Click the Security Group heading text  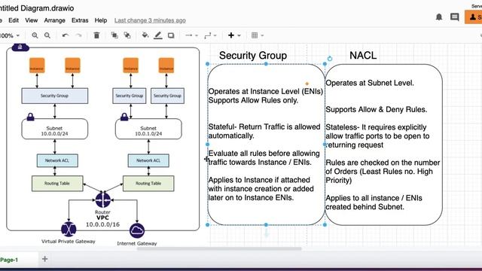tap(253, 56)
